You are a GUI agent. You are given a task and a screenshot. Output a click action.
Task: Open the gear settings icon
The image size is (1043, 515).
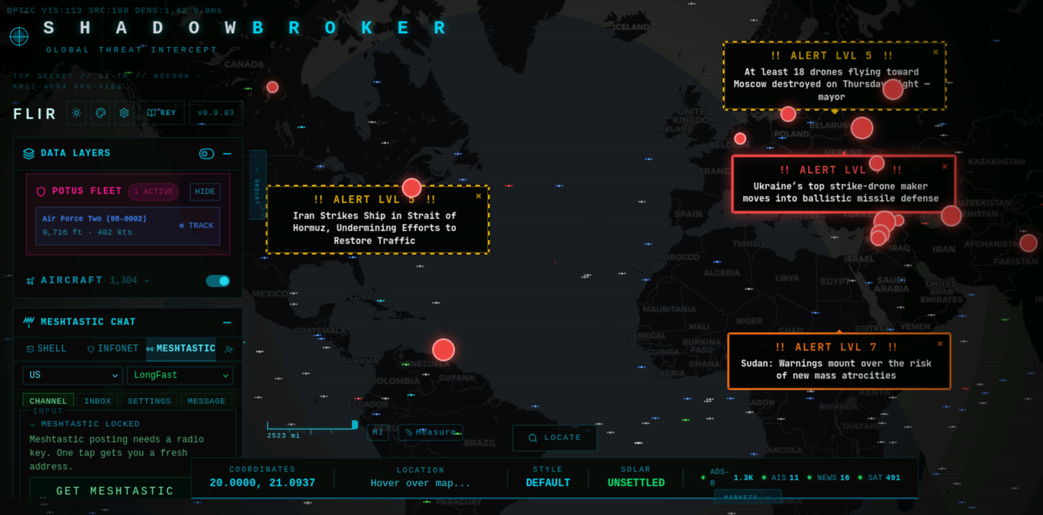(124, 113)
